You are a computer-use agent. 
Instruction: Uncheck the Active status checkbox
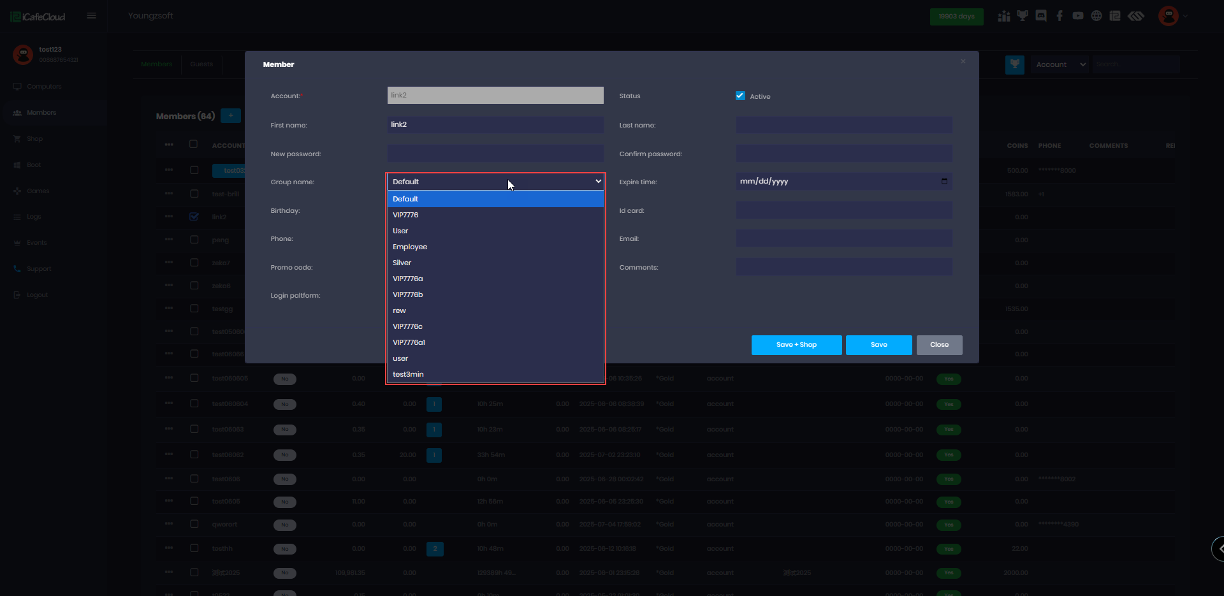click(x=740, y=96)
